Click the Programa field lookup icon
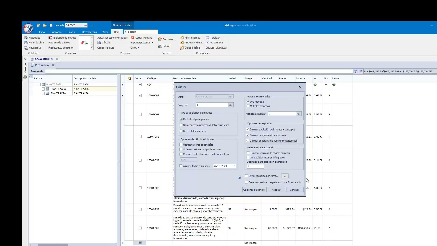 [x=230, y=105]
